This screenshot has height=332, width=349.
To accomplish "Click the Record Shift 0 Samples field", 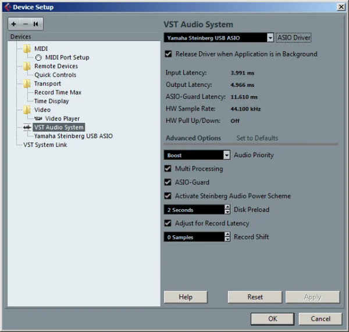I will coord(194,237).
